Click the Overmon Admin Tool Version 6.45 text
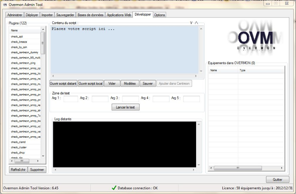Screen dimensions: 296x194 click(x=31, y=188)
